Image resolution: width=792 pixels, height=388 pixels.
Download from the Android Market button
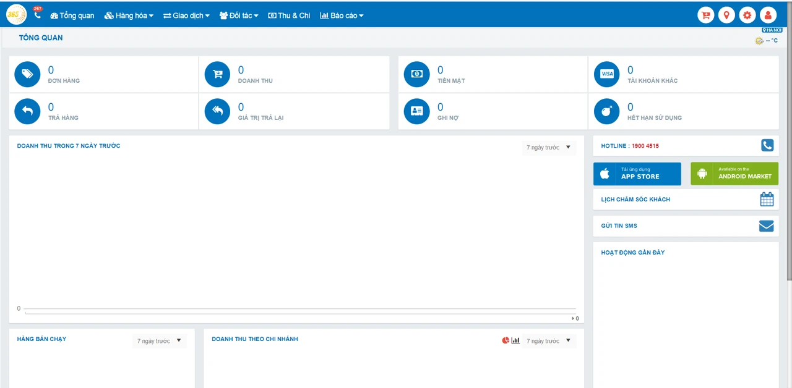734,174
